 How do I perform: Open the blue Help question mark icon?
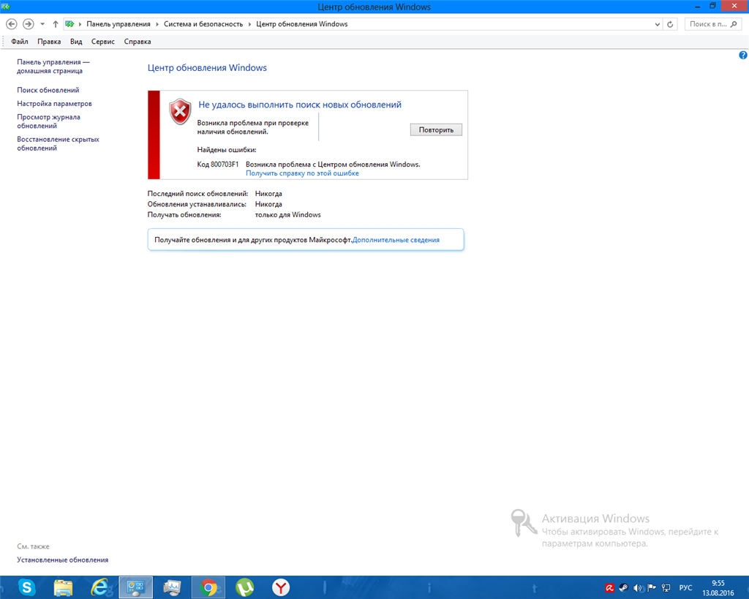click(x=743, y=55)
